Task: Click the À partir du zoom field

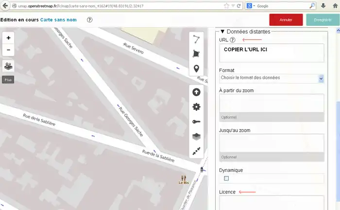Action: (272, 103)
